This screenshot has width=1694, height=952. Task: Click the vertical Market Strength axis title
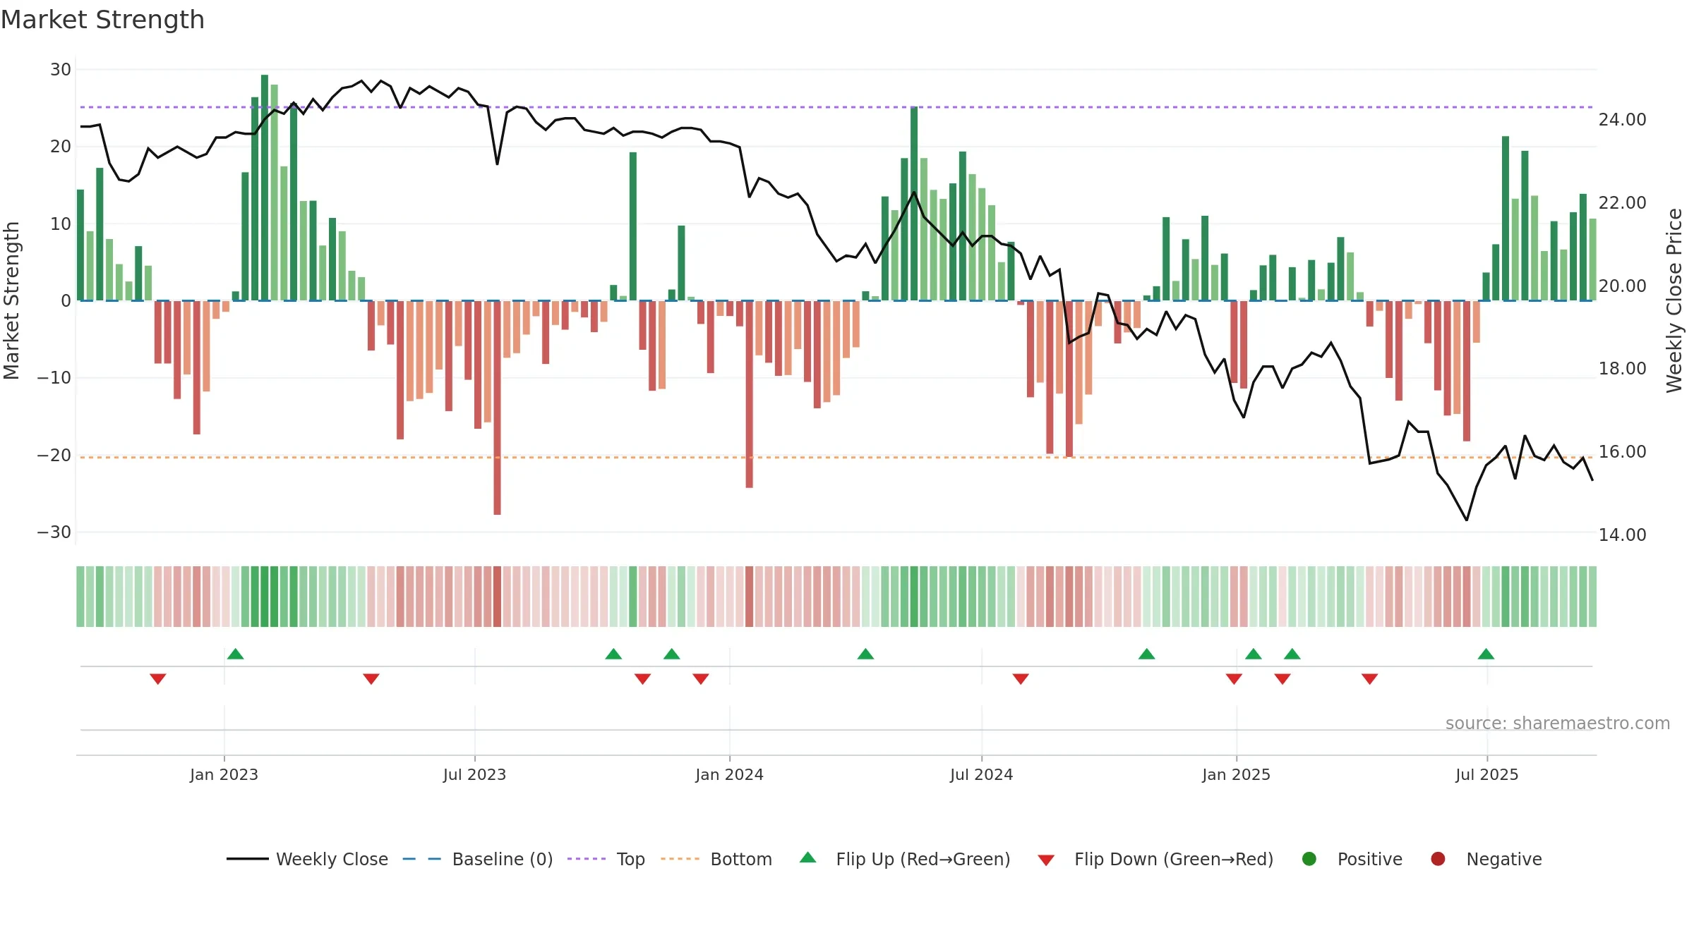[x=11, y=300]
